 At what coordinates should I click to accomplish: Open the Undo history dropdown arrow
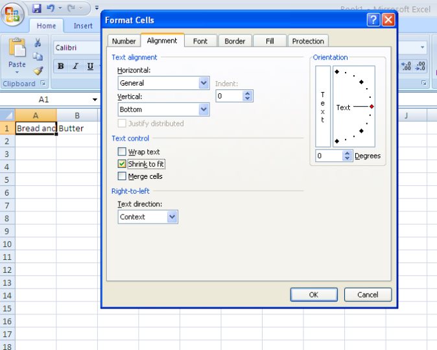60,8
